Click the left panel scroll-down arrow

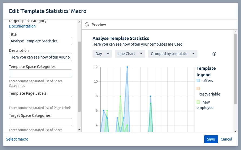tap(79, 130)
